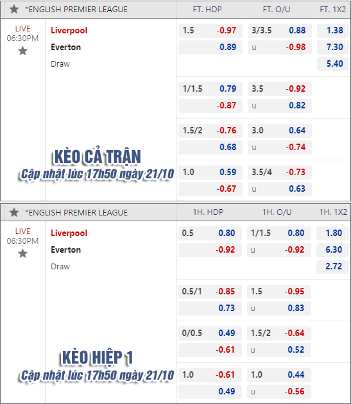Favorite the full-time Liverpool vs Everton match
Viewport: 351px width, 404px height.
(22, 51)
